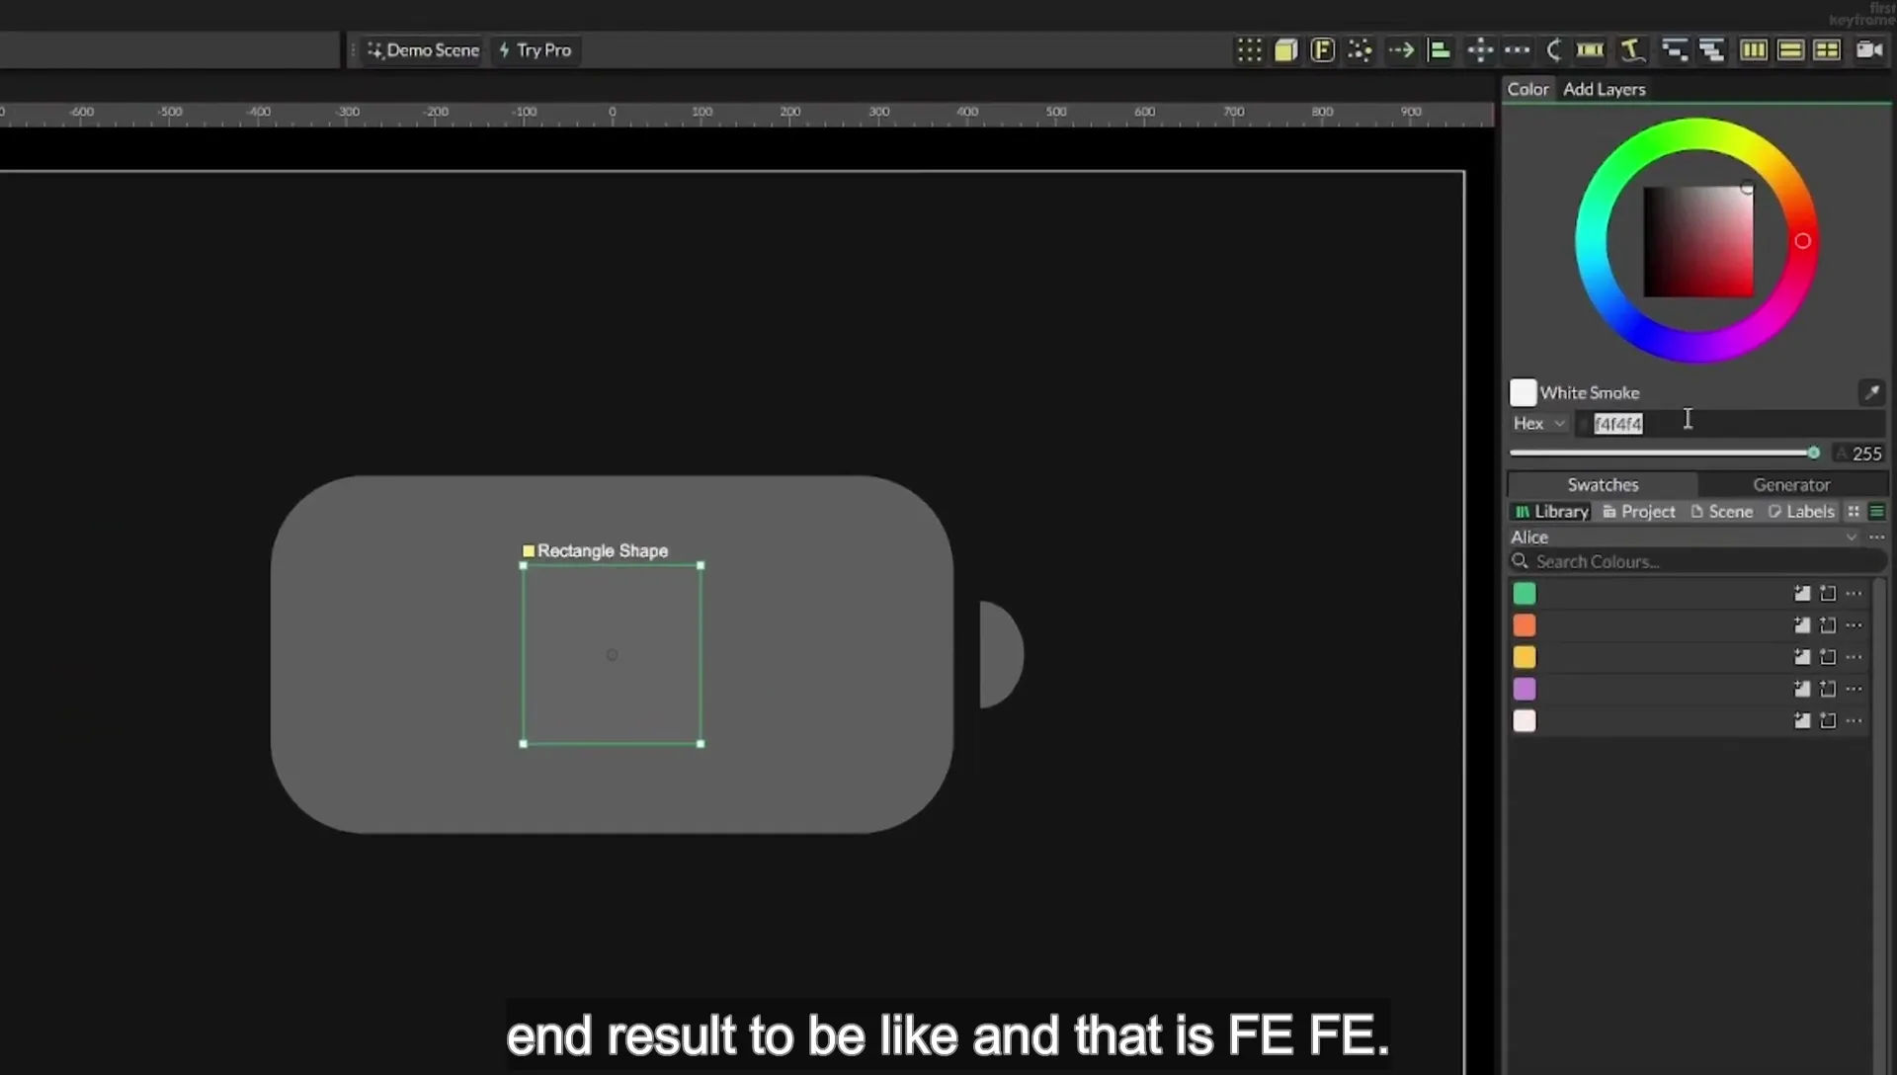Viewport: 1897px width, 1075px height.
Task: Click the align-left bars icon in toolbar
Action: 1440,49
